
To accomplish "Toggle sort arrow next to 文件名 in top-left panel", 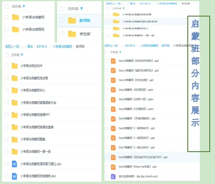I will pyautogui.click(x=24, y=6).
